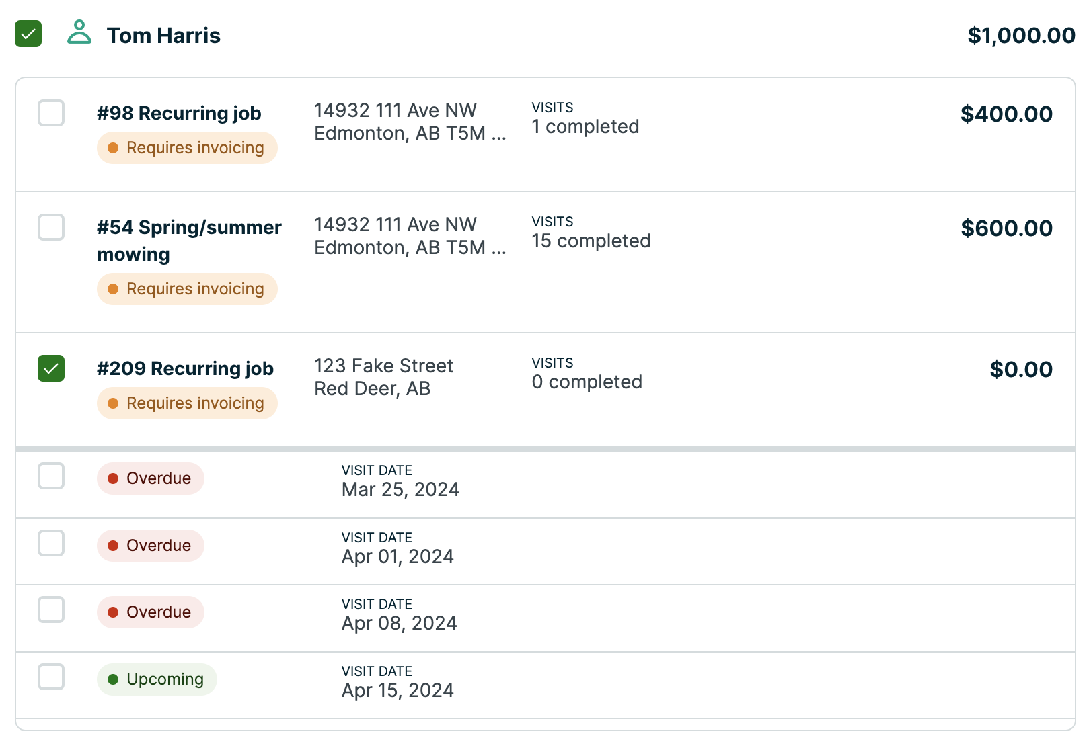Uncheck the Tom Harris client checkbox
This screenshot has height=750, width=1091.
point(28,34)
